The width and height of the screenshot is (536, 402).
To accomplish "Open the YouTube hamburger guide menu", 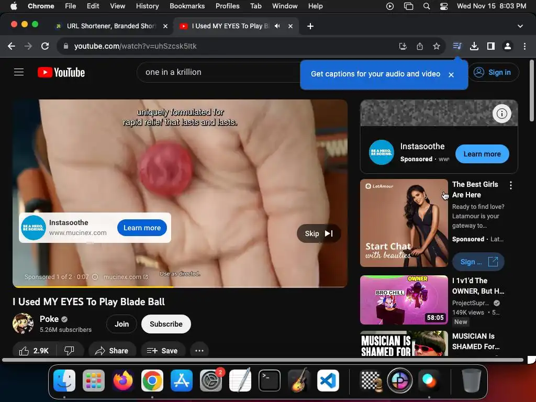I will tap(19, 72).
